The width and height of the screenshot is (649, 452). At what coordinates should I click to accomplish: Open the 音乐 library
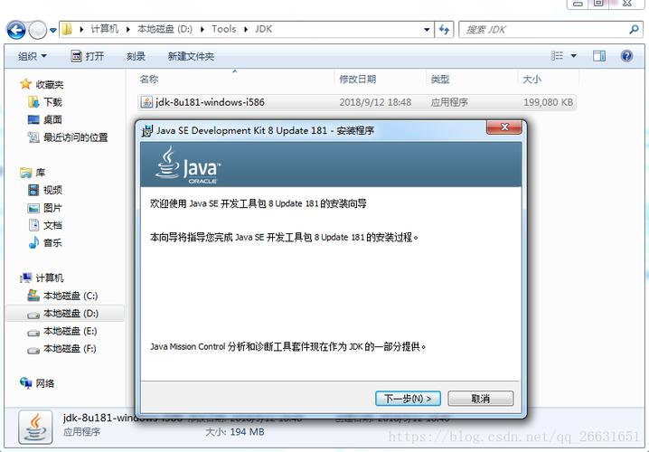point(44,242)
